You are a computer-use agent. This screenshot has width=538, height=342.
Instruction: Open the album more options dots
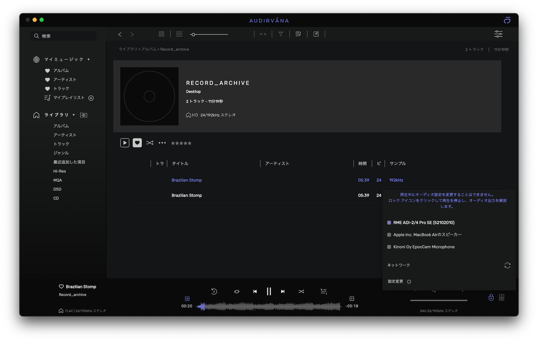point(162,143)
